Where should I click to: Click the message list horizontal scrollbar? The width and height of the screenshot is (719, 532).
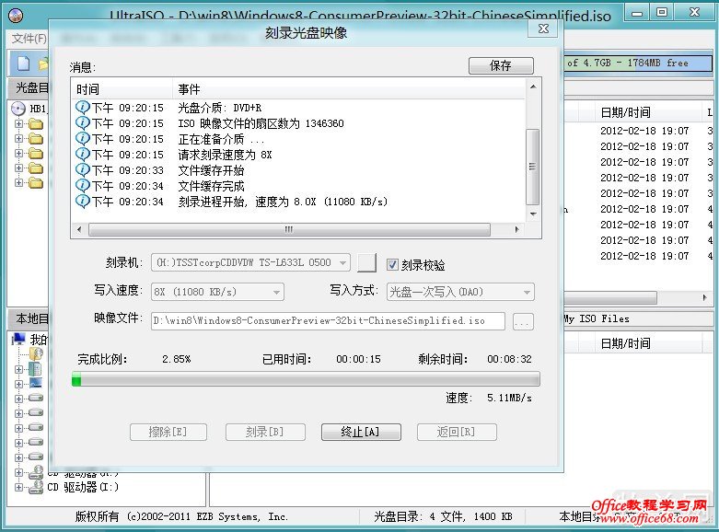[289, 229]
